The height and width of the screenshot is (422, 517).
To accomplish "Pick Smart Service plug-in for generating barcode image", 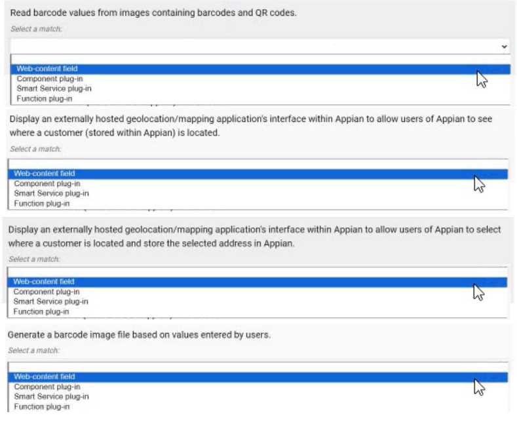I will [x=51, y=396].
